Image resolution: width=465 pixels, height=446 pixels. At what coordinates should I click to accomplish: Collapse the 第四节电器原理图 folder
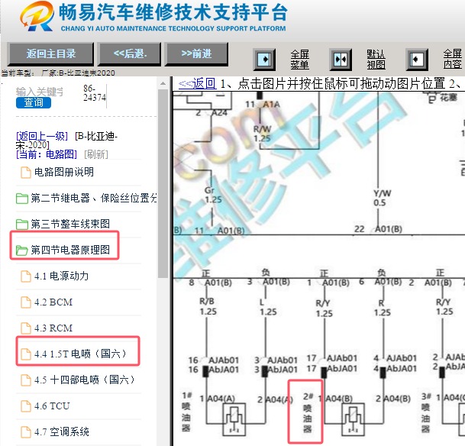tap(70, 250)
